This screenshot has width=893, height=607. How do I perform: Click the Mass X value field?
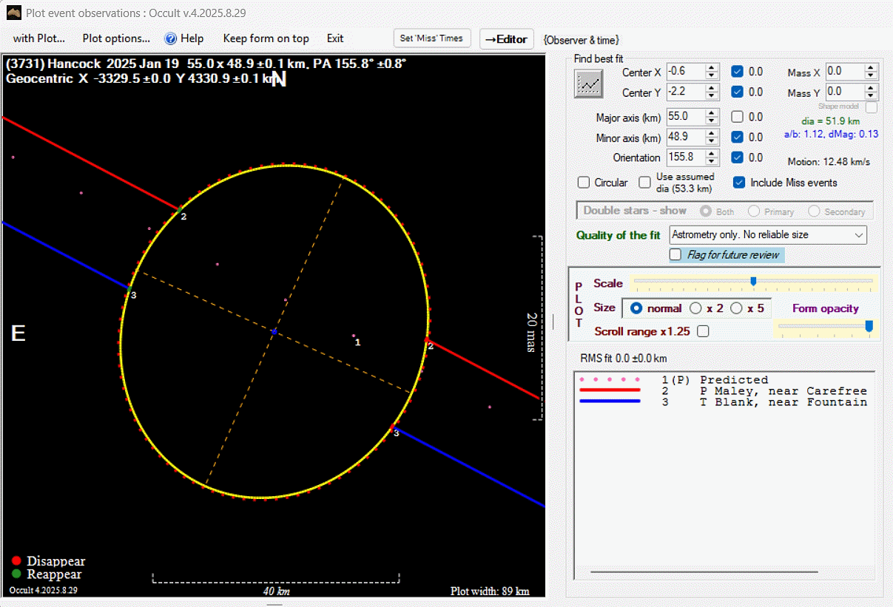click(845, 72)
